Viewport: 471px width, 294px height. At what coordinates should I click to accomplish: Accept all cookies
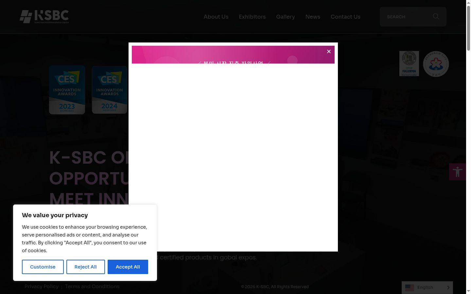pos(128,267)
